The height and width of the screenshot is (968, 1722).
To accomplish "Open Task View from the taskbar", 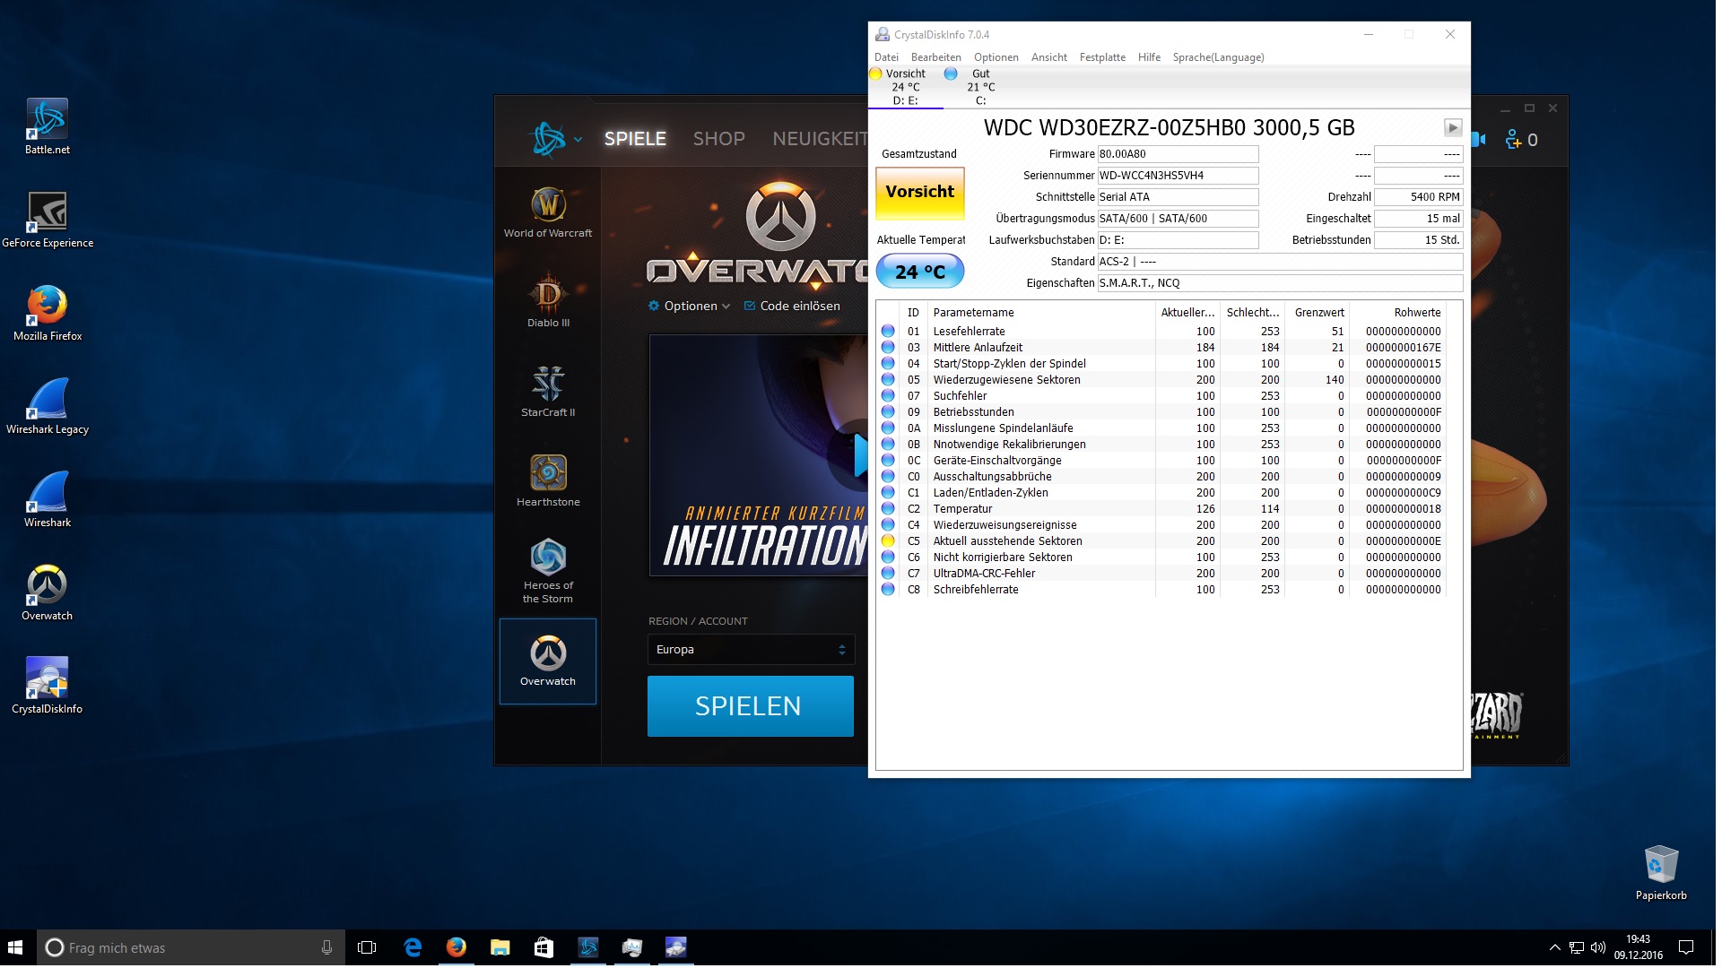I will pos(367,947).
